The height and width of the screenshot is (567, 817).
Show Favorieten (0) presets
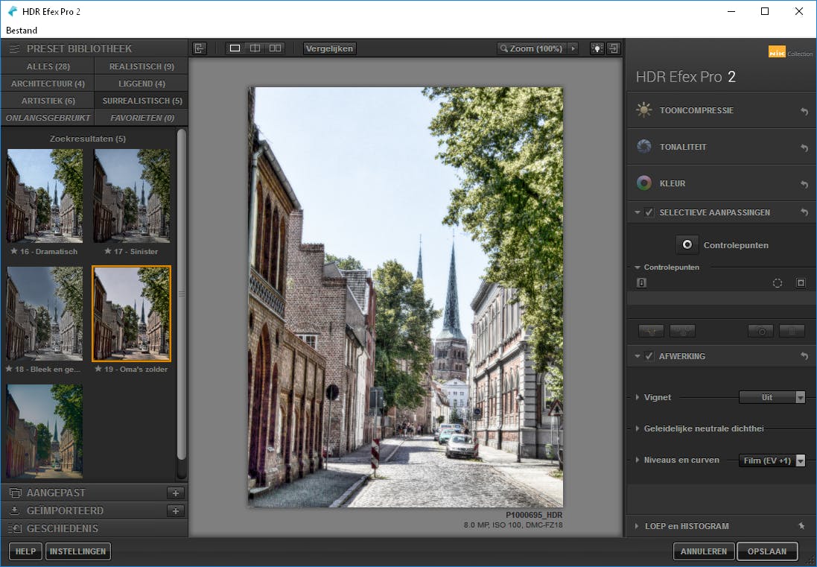pos(142,118)
